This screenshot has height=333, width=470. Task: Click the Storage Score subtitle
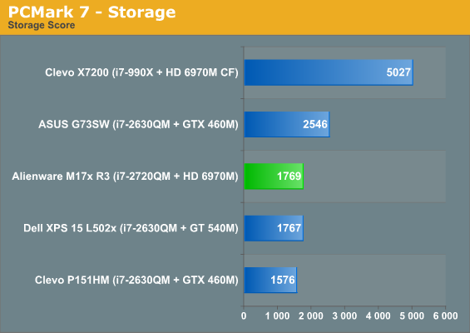[42, 25]
